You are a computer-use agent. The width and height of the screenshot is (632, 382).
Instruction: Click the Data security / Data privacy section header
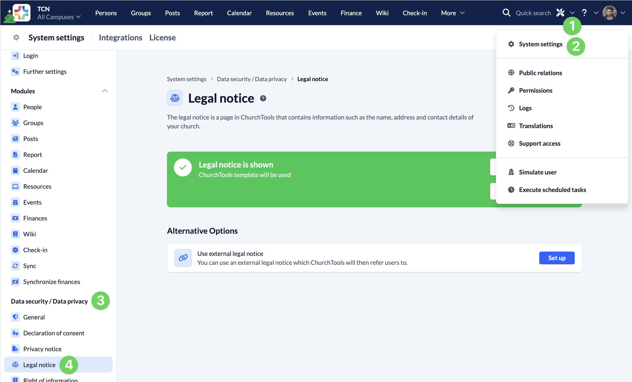tap(49, 301)
